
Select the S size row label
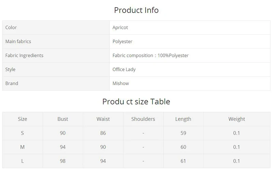click(23, 133)
